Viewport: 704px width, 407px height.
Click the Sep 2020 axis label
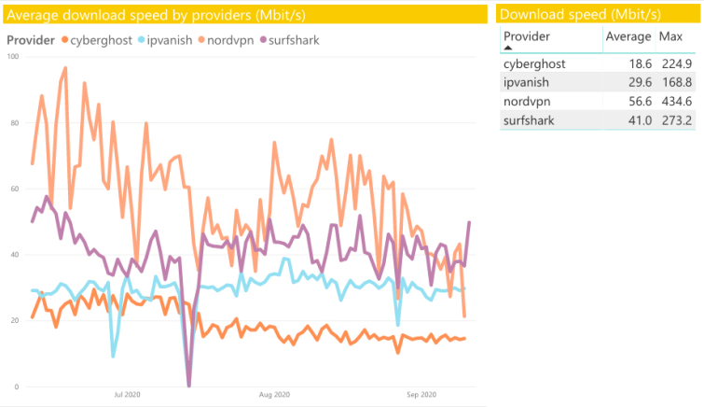point(421,395)
